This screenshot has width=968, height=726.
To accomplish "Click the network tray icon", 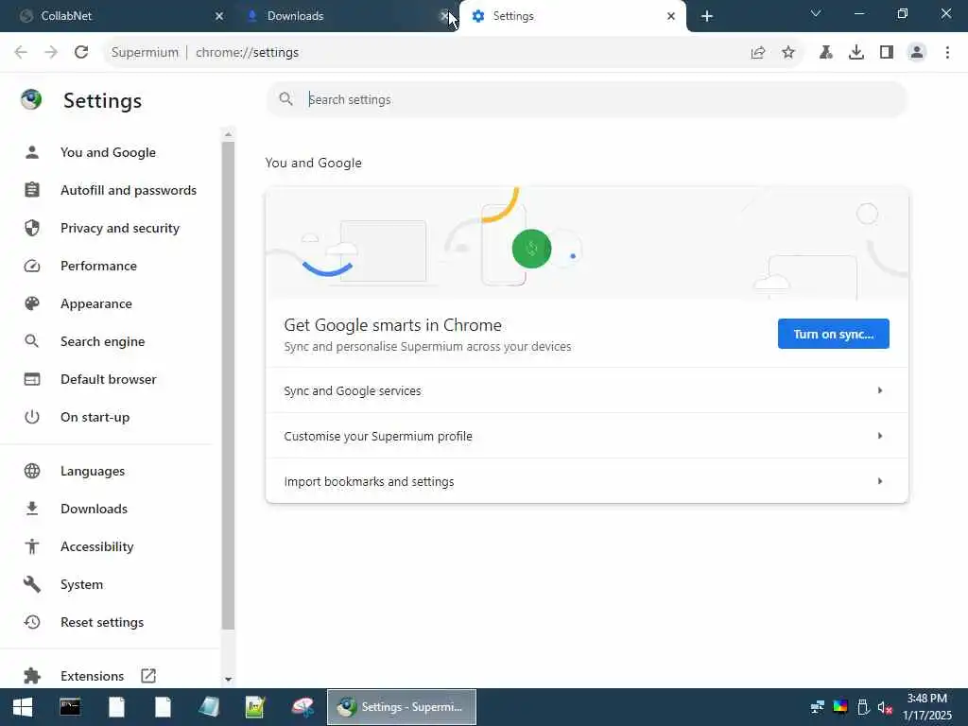I will [818, 707].
